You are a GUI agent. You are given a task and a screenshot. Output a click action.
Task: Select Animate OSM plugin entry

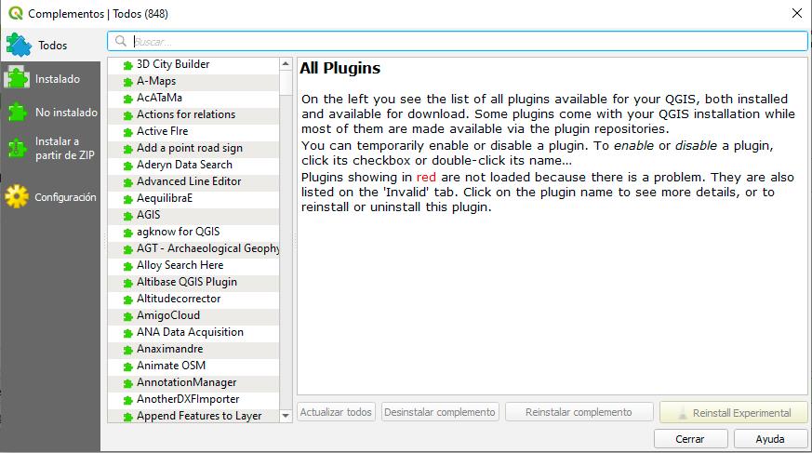tap(193, 366)
